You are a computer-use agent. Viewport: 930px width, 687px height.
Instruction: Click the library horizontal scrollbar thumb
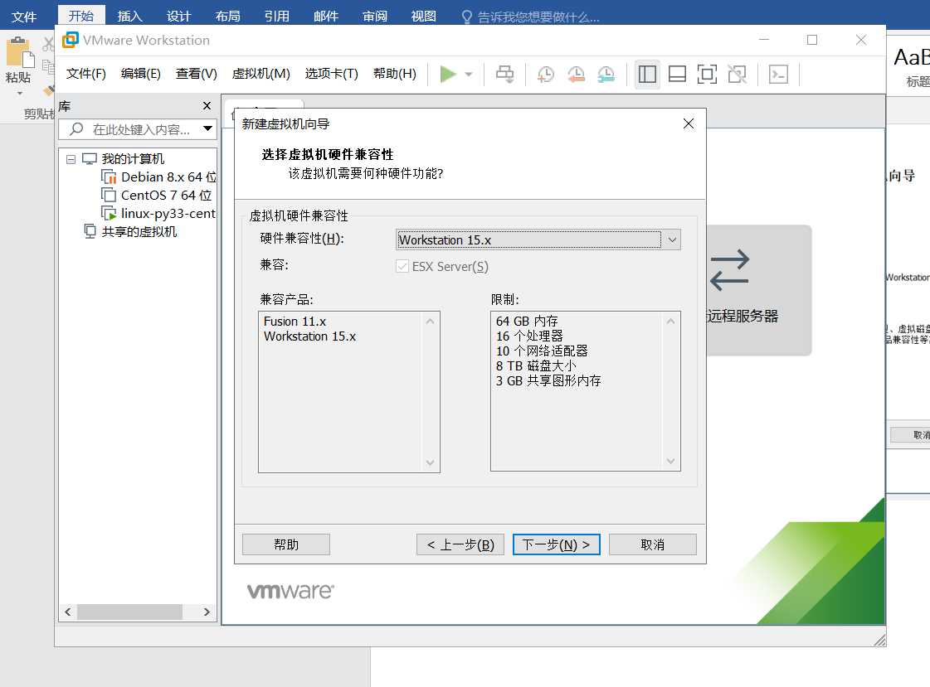129,612
